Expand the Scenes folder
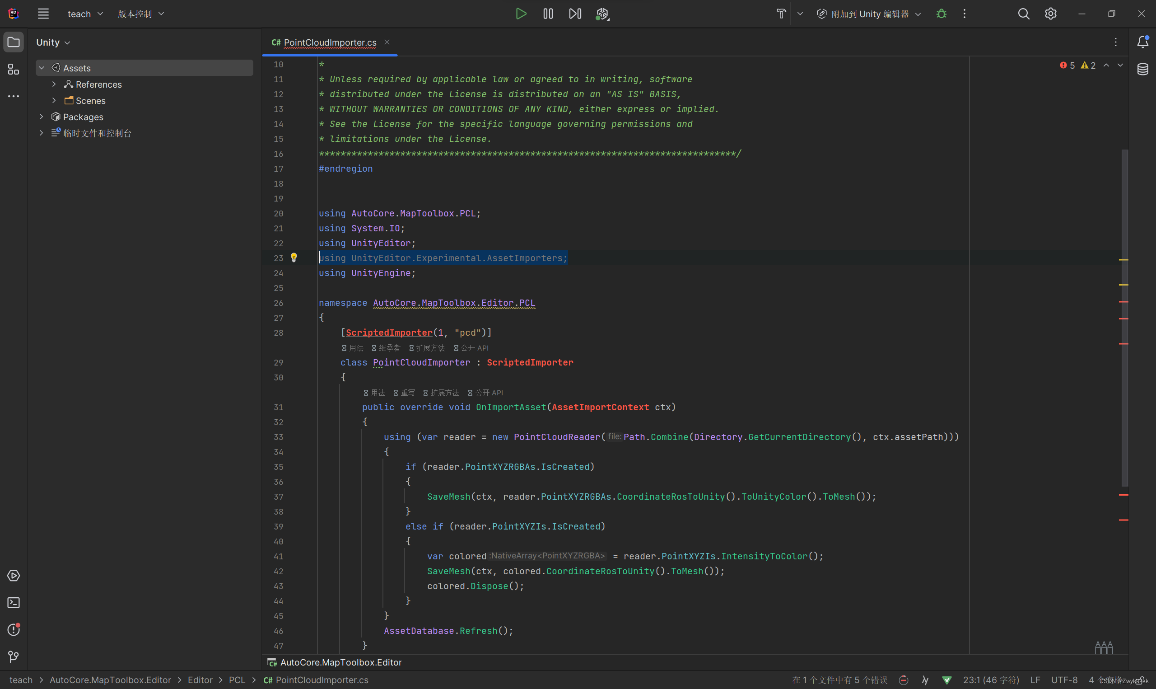 pos(54,100)
